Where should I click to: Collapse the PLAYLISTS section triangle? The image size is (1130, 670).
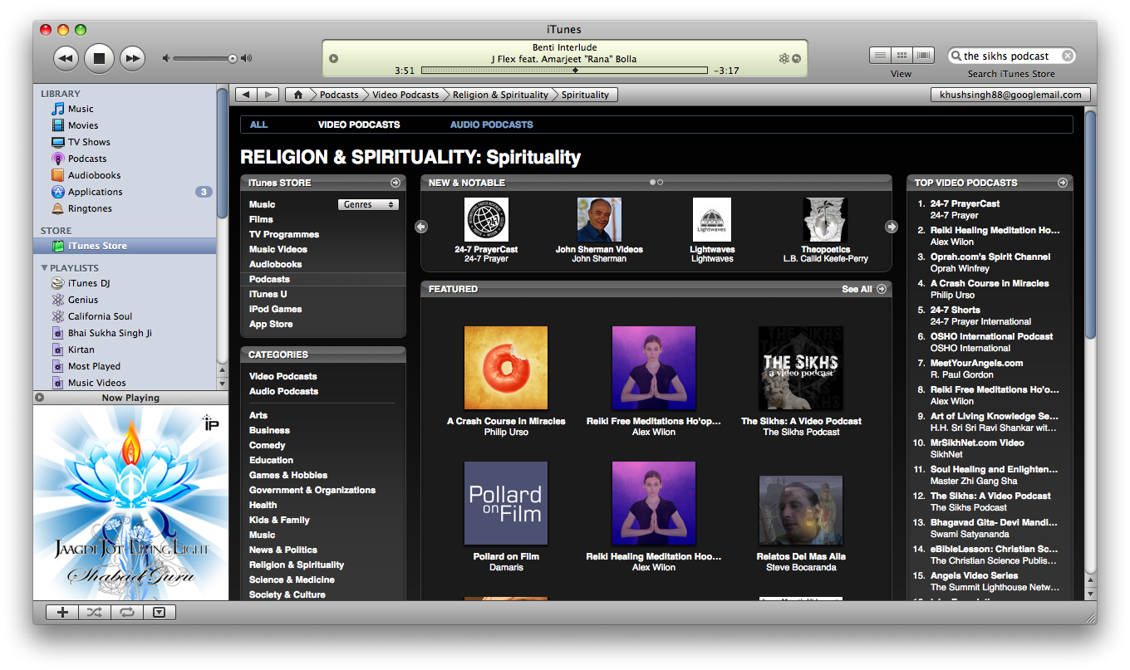(x=45, y=268)
